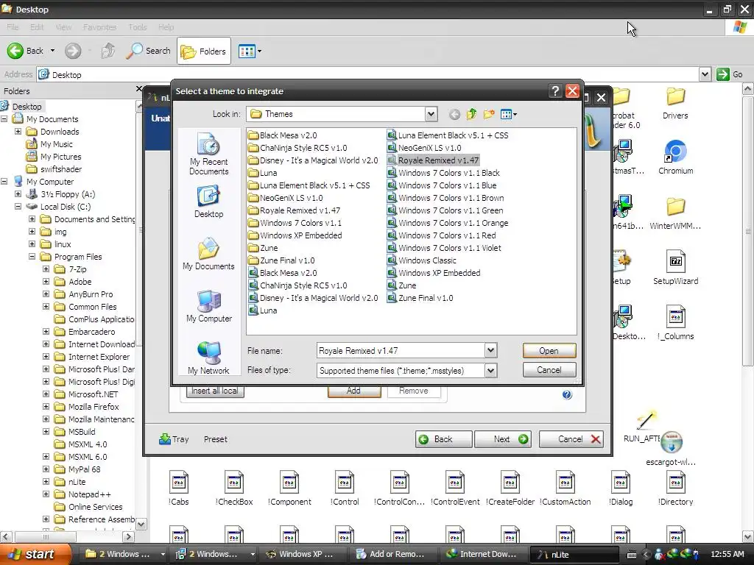Click the nLite Cancel button
Image resolution: width=754 pixels, height=565 pixels.
point(571,439)
